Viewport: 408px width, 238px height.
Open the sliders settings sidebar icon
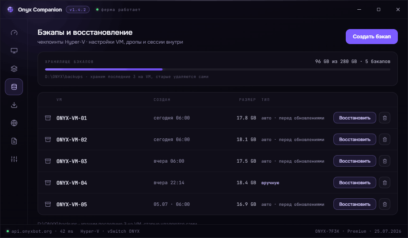click(14, 159)
